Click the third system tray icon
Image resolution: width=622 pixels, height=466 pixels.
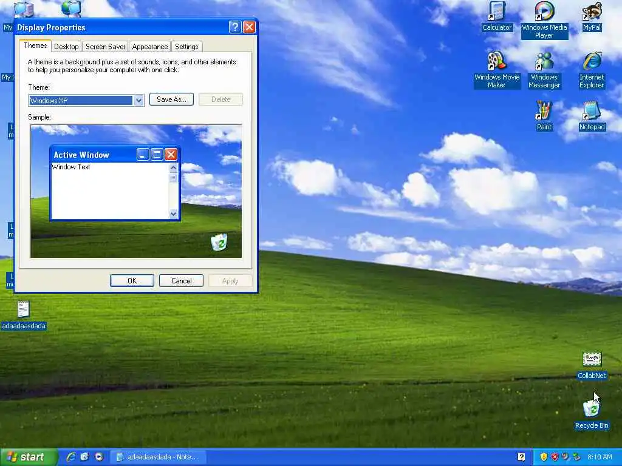tap(566, 457)
